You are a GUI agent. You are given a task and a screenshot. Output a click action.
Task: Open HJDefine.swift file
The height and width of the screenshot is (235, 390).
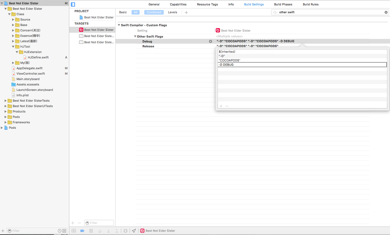tap(36, 57)
